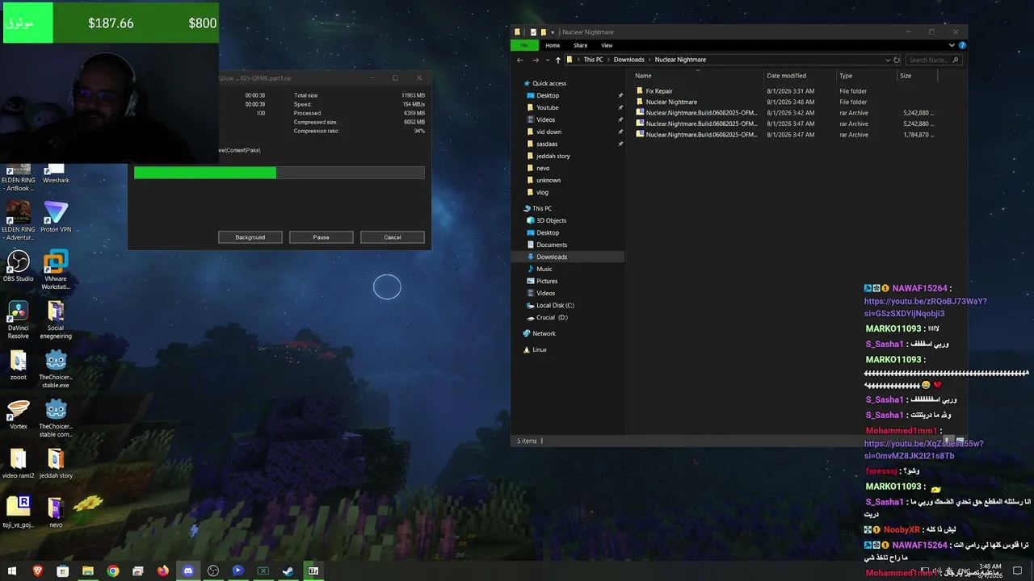Open Steam from the taskbar
The width and height of the screenshot is (1034, 581).
(x=288, y=571)
